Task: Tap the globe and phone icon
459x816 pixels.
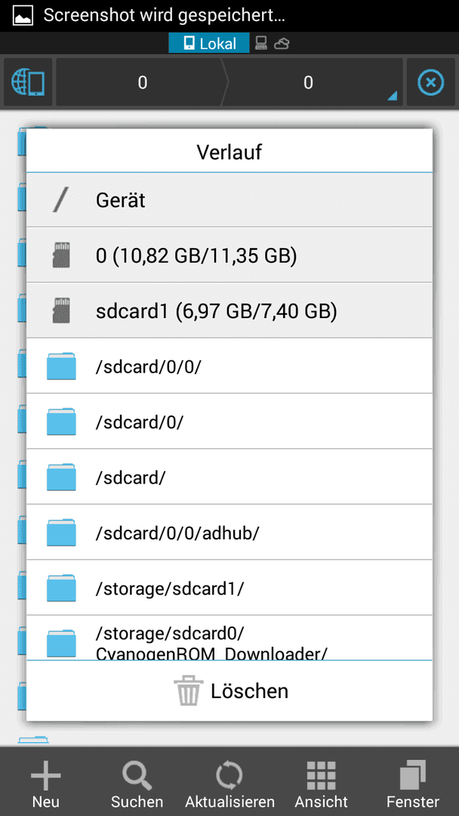Action: pyautogui.click(x=27, y=82)
